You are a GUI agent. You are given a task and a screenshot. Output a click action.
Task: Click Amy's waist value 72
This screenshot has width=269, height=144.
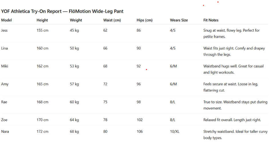[x=105, y=84]
